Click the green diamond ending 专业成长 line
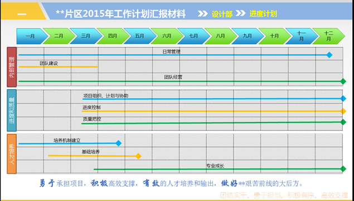The width and height of the screenshot is (354, 201). [343, 169]
